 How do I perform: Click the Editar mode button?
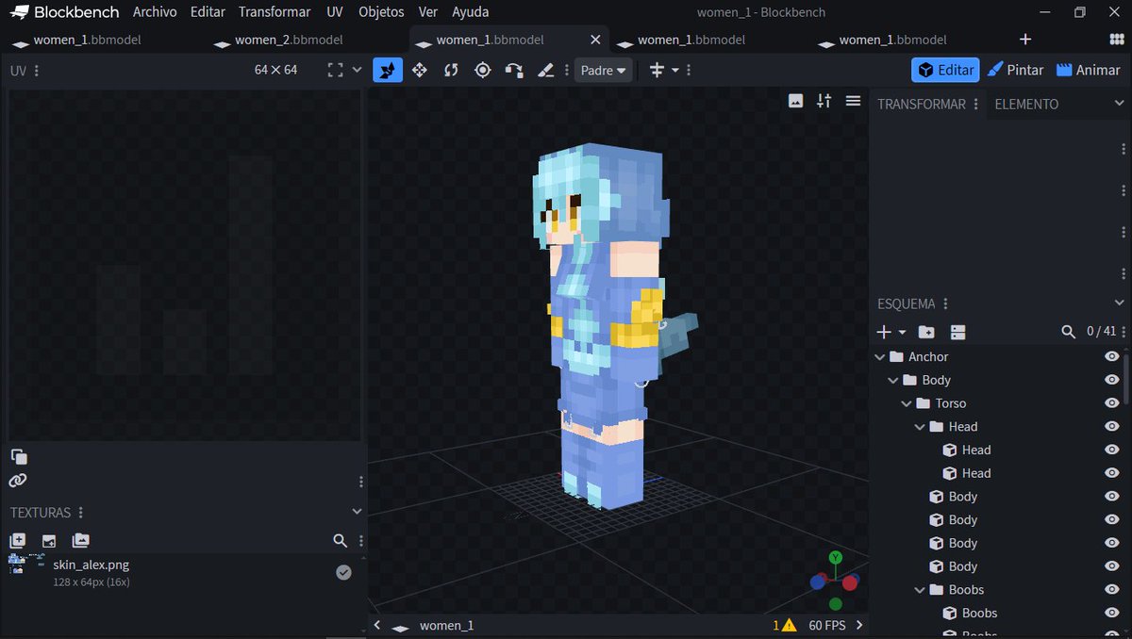945,70
